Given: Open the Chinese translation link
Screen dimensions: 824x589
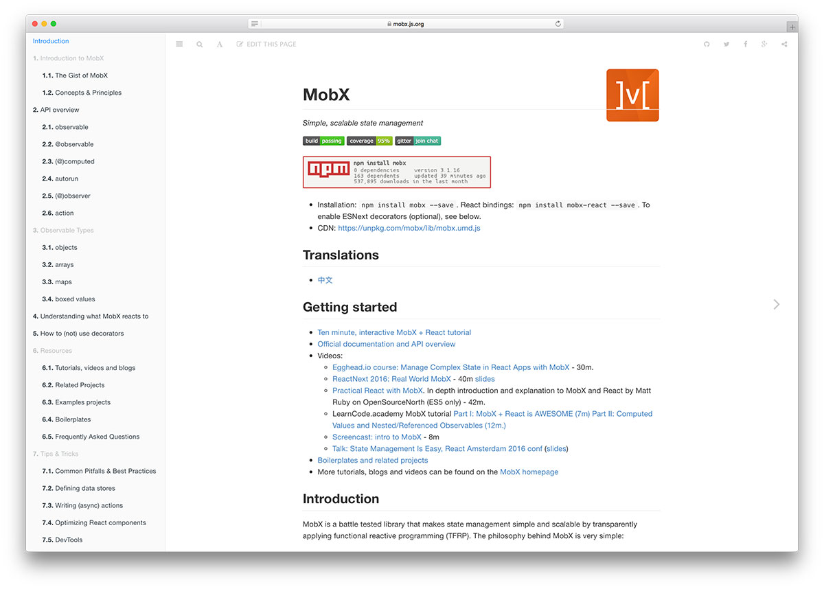Looking at the screenshot, I should (325, 280).
